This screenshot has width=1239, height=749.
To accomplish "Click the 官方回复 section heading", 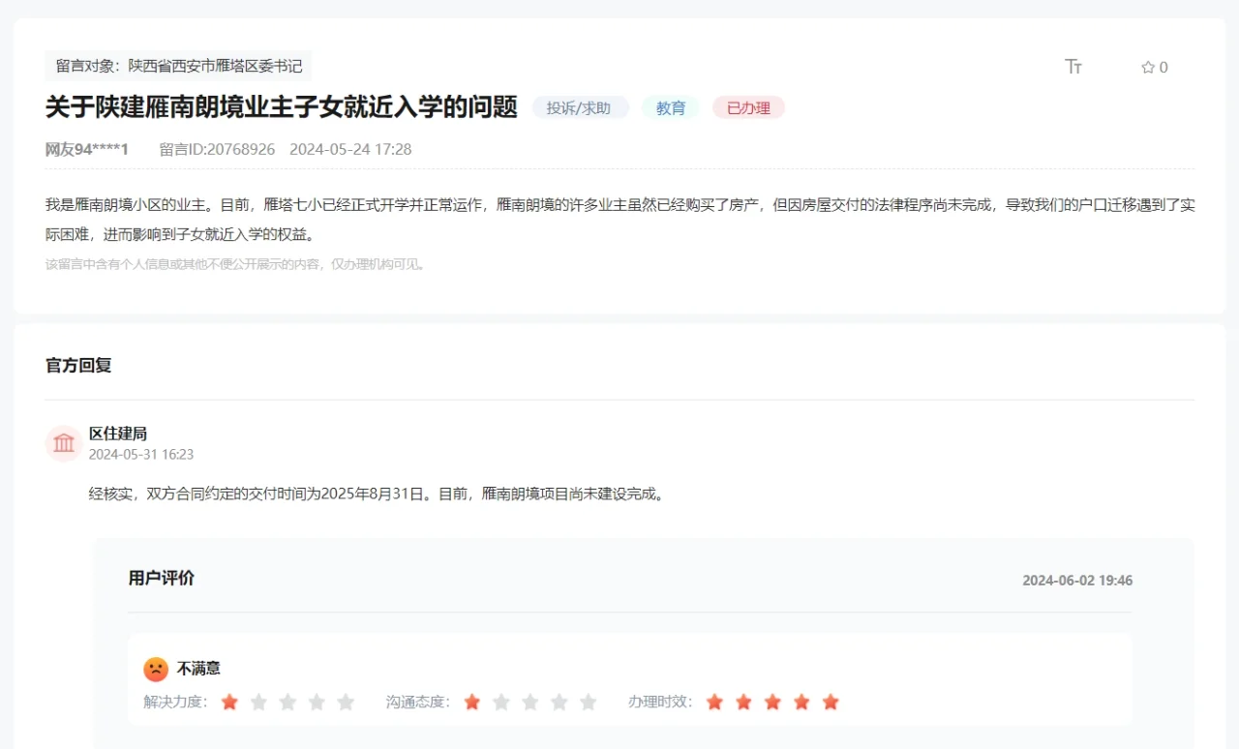I will (x=78, y=366).
